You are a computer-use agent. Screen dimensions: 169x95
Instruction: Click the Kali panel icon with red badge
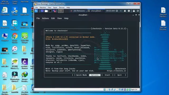[x=54, y=11]
